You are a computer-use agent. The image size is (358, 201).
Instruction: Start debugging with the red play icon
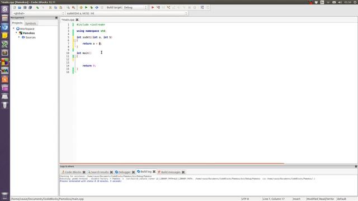153,7
